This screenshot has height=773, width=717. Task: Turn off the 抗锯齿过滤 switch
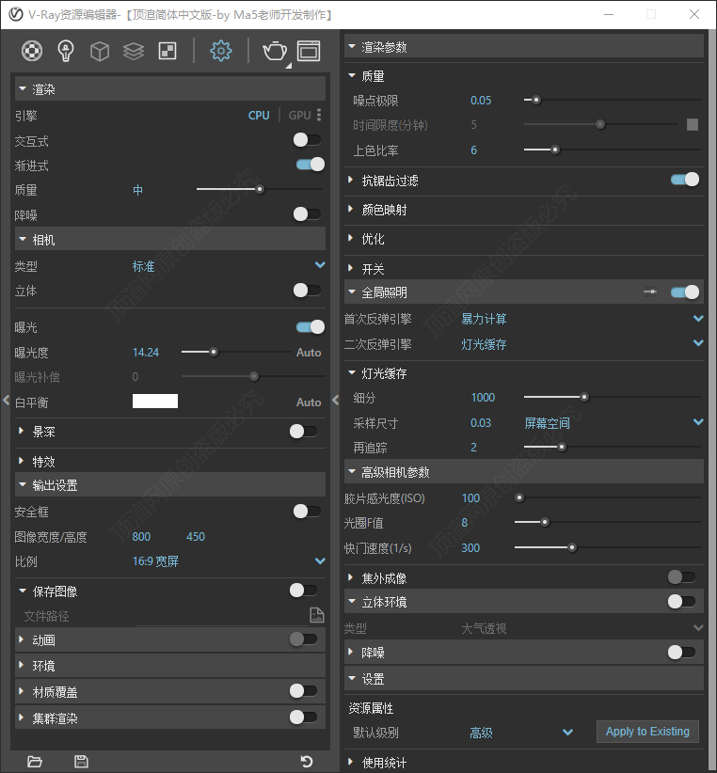pos(685,180)
